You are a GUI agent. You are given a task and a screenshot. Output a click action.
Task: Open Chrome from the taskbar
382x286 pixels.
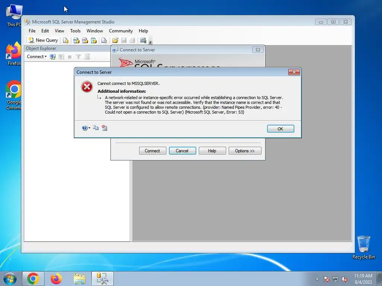click(33, 279)
